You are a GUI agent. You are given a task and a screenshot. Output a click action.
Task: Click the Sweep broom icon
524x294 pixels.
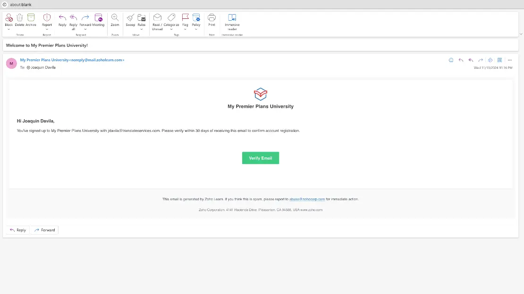(130, 18)
